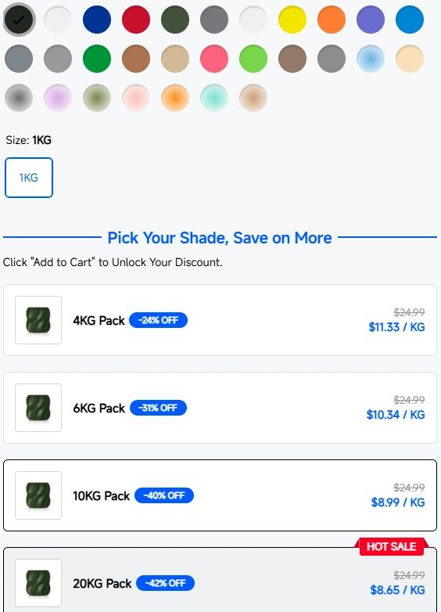Choose the 6KG Pack offer
Screen dimensions: 441x612
(220, 408)
